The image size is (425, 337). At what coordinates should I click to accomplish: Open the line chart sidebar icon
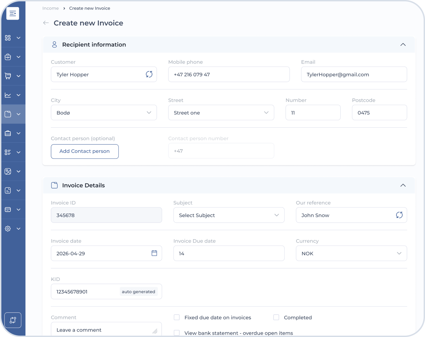click(x=8, y=95)
